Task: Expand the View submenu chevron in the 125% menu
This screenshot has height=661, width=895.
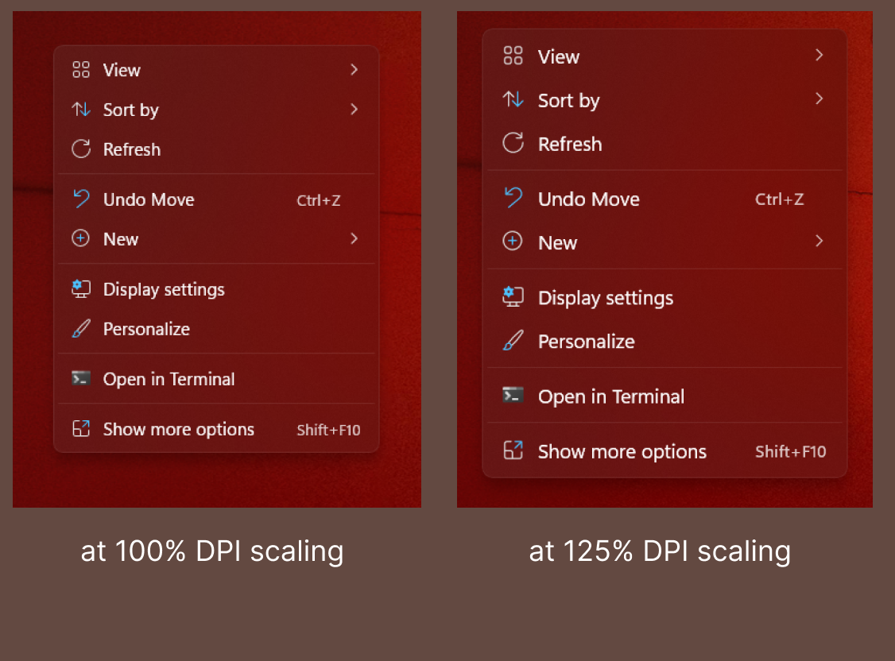Action: tap(819, 55)
